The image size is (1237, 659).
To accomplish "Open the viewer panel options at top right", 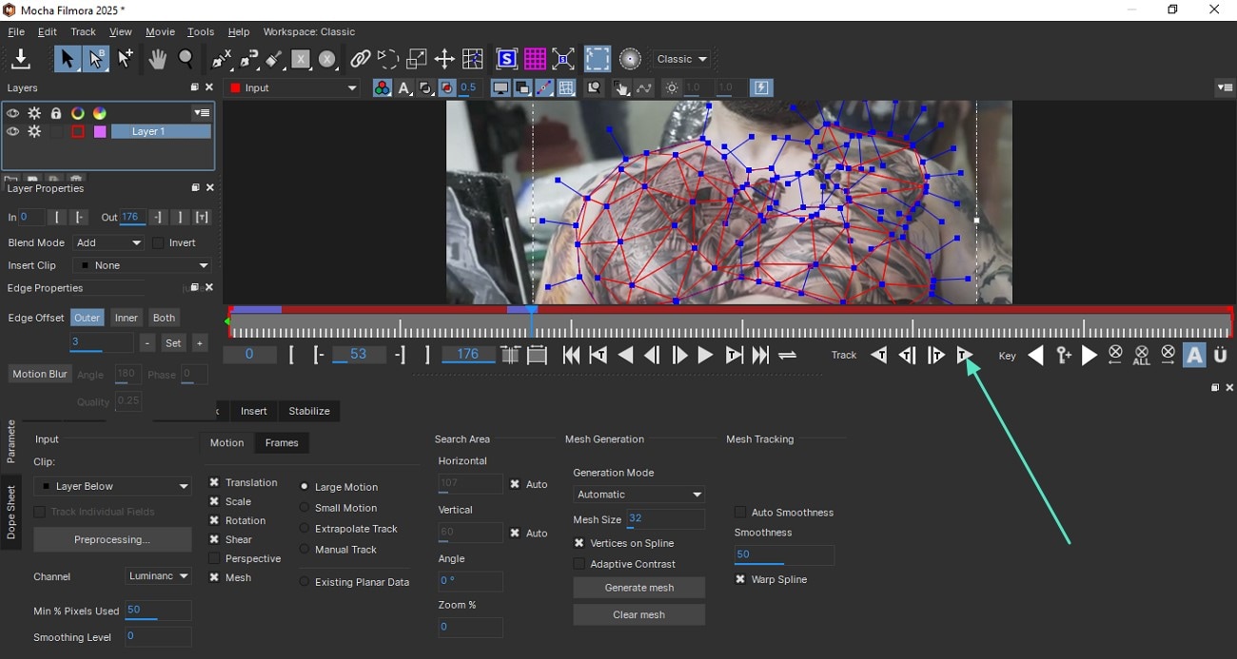I will pos(1225,87).
